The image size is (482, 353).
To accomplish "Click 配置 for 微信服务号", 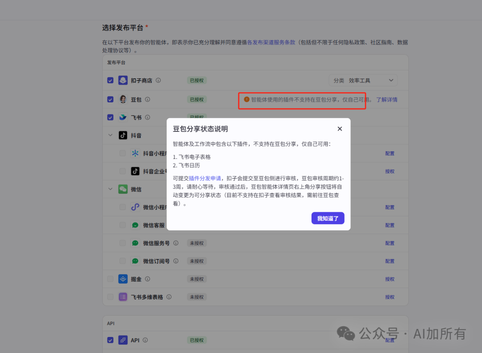I will pyautogui.click(x=390, y=243).
